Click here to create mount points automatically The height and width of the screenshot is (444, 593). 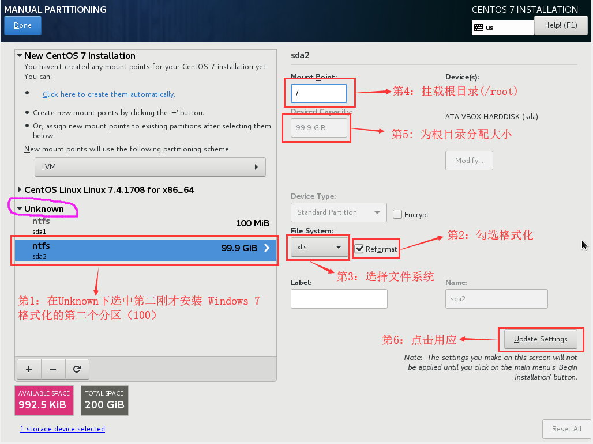tap(109, 94)
